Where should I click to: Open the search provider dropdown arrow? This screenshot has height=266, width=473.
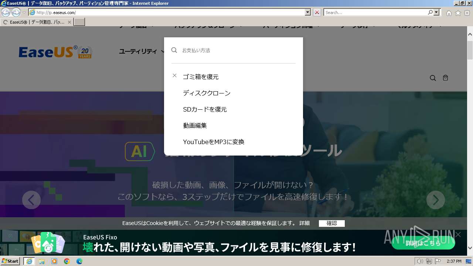tap(437, 13)
